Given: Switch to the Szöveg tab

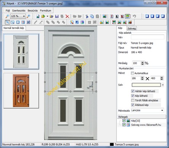Looking at the screenshot, I should coord(132,28).
